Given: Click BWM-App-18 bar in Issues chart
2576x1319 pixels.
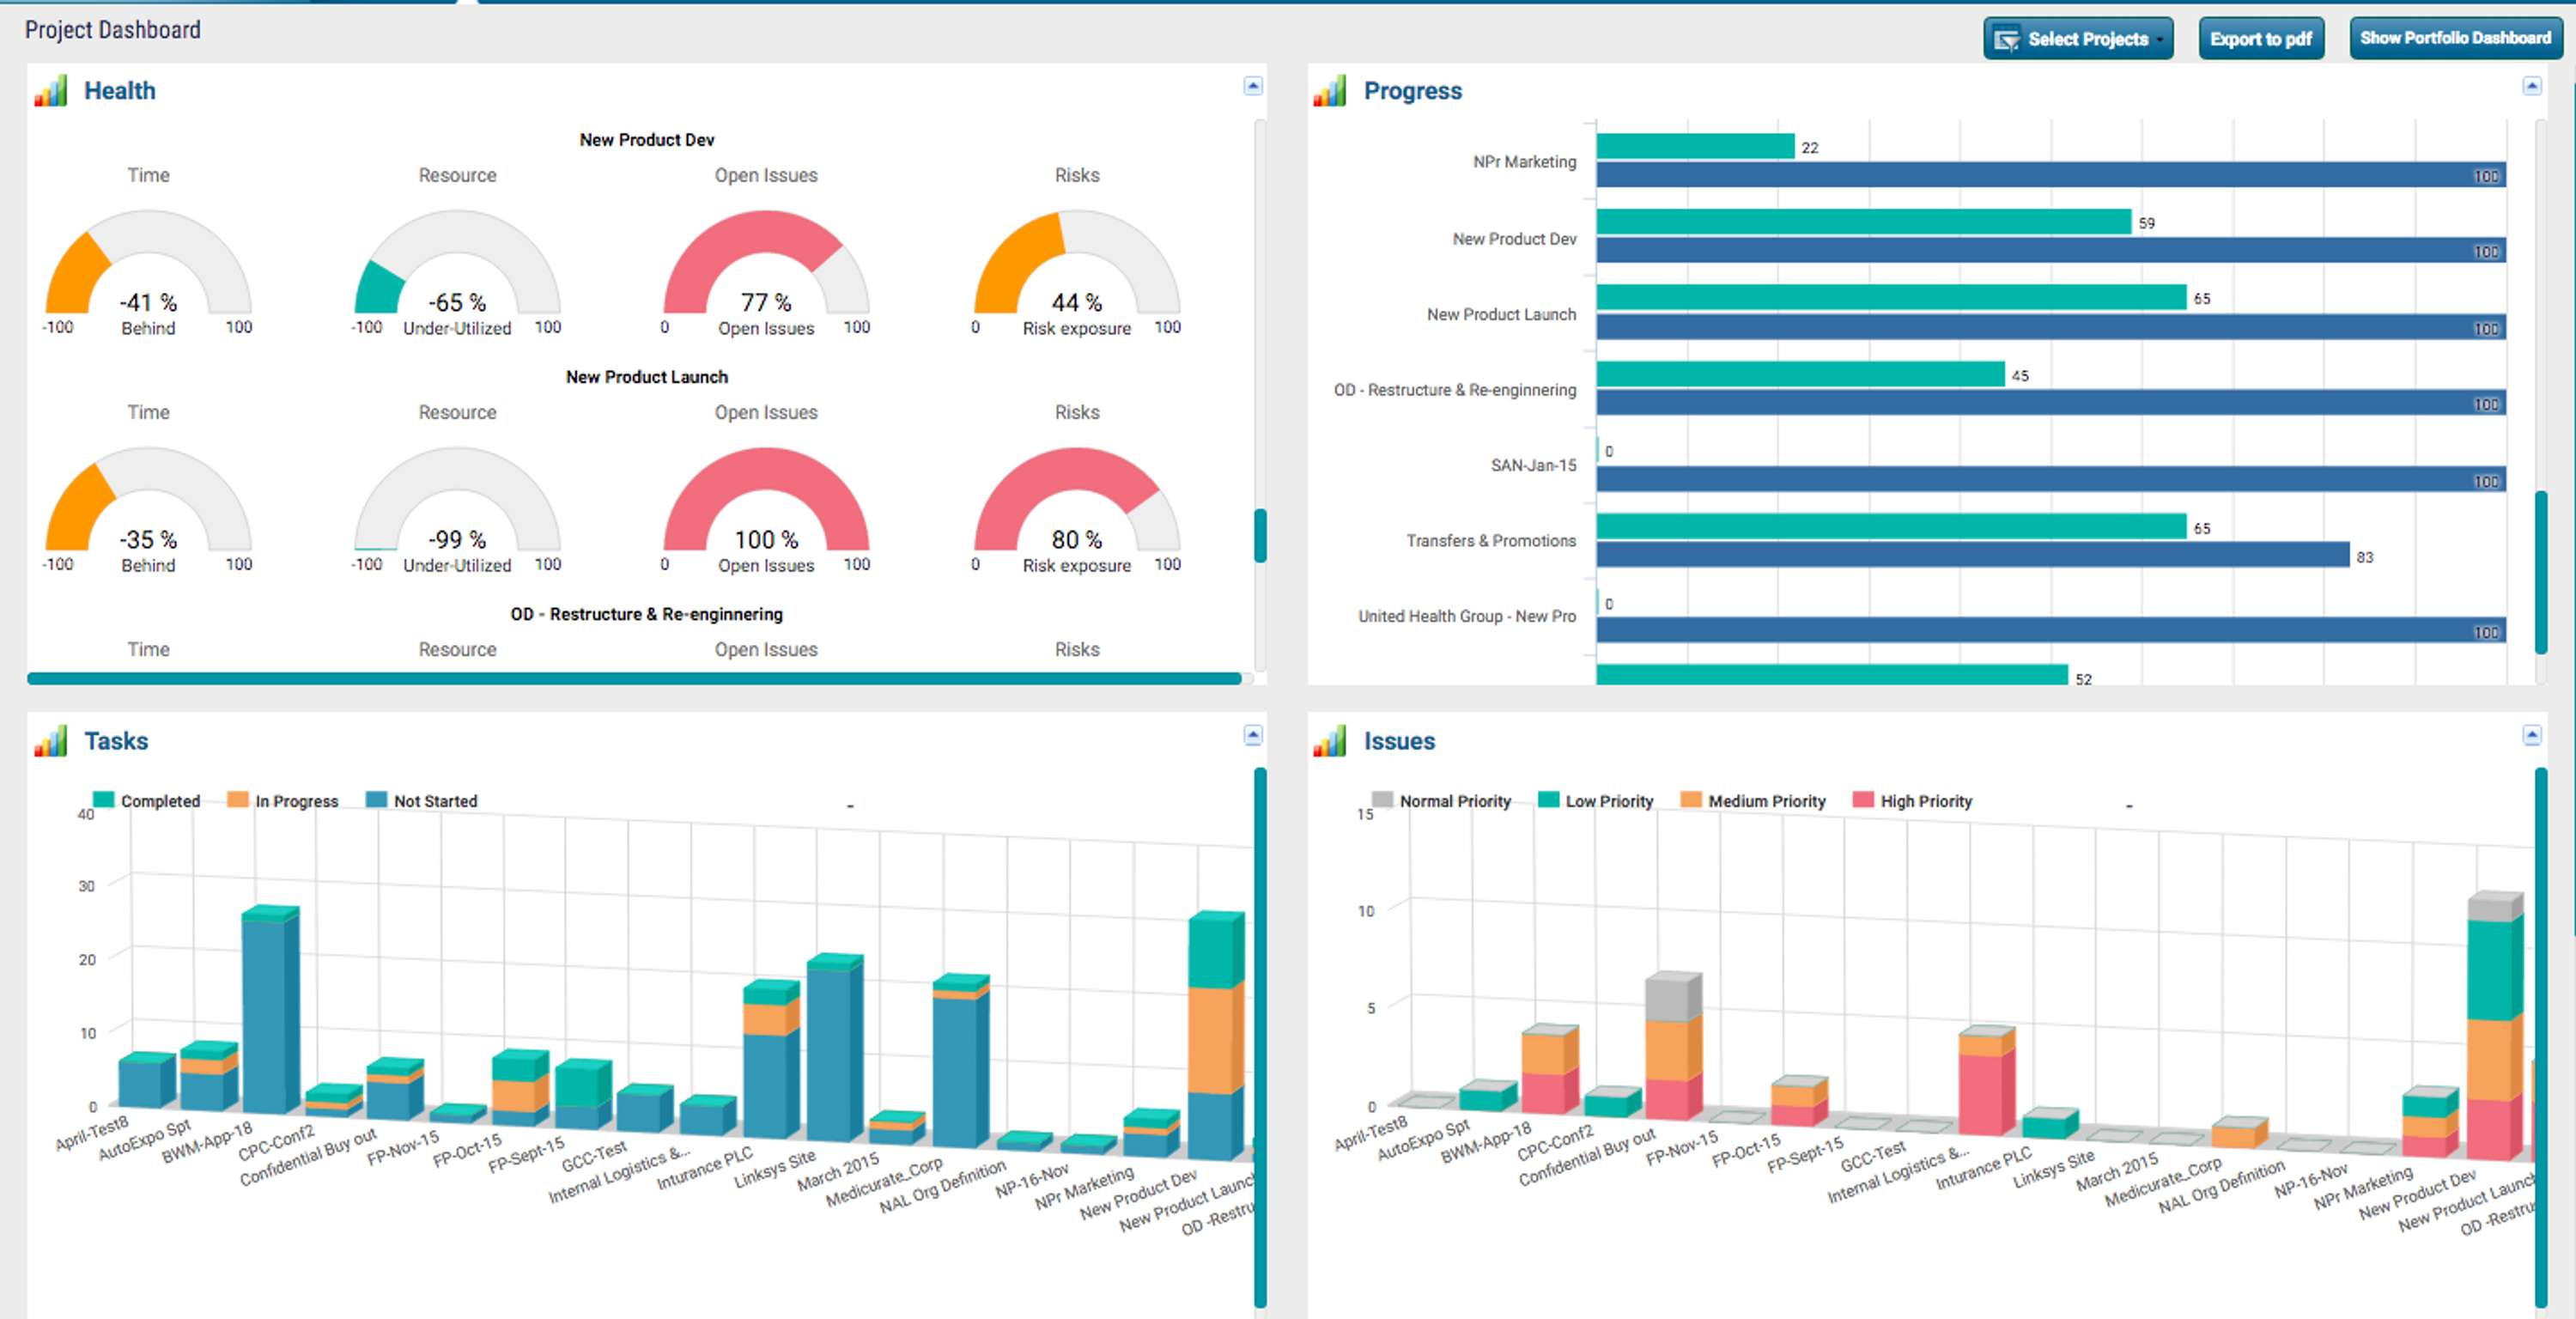Looking at the screenshot, I should click(1550, 1069).
